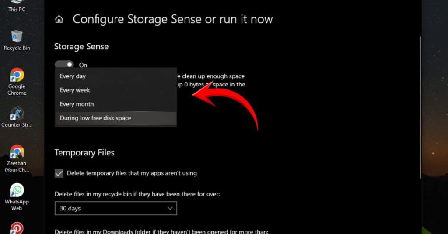Screen dimensions: 448x234
Task: Expand the 30 days recycle bin dropdown
Action: [115, 209]
